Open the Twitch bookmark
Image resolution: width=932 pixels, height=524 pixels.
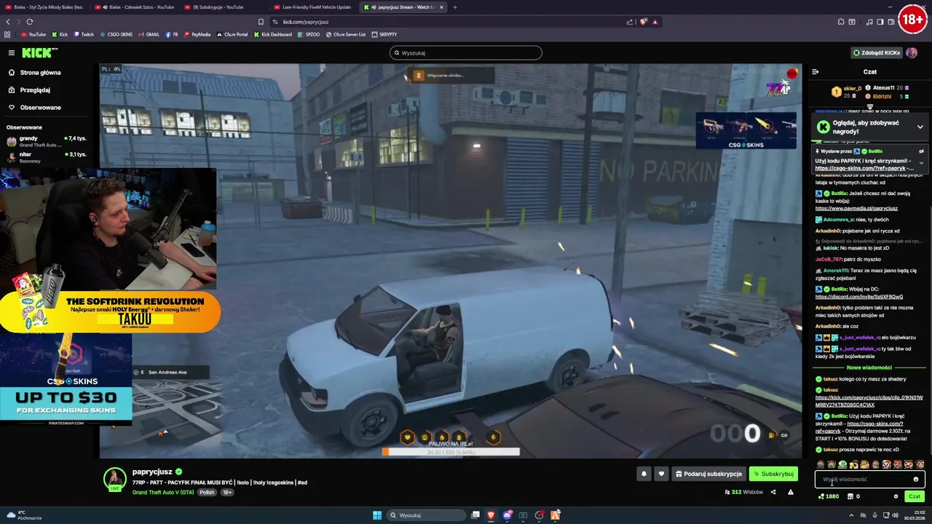83,34
